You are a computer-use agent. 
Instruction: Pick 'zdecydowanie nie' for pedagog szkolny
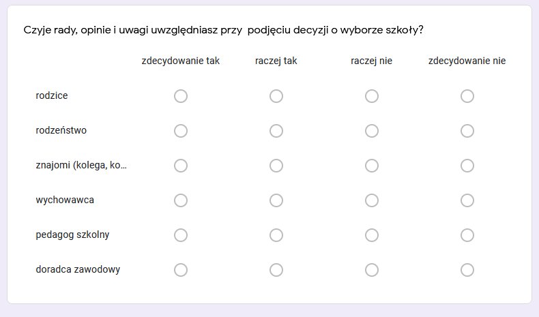pos(467,235)
